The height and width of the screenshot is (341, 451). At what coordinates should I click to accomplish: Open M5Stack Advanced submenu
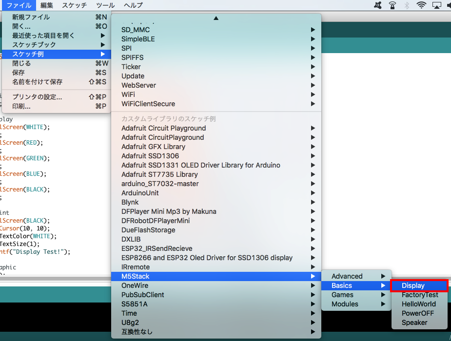pos(356,276)
